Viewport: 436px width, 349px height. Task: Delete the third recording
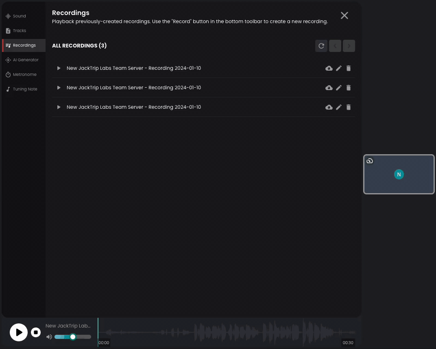(349, 107)
